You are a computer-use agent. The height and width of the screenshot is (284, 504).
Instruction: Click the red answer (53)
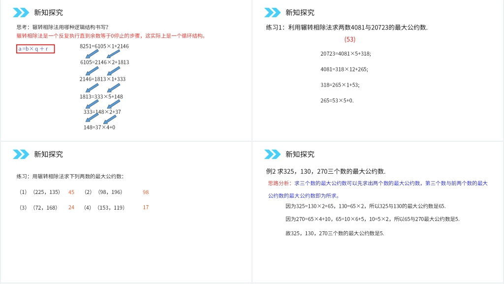coord(350,39)
